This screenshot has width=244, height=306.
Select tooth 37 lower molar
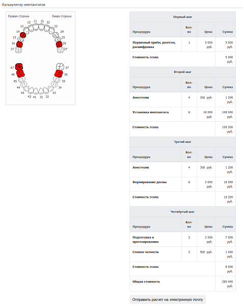(60, 67)
